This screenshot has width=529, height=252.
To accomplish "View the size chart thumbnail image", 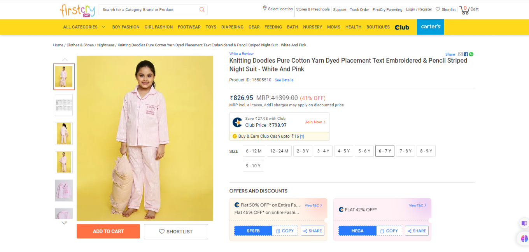I will pyautogui.click(x=64, y=105).
